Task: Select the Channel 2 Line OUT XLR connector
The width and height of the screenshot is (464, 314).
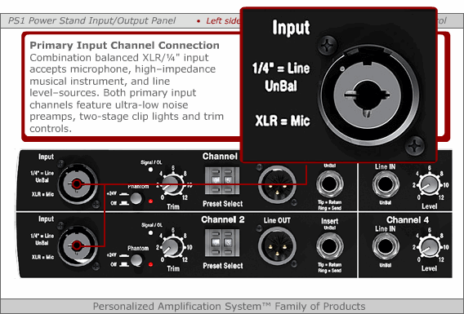Action: click(x=277, y=246)
